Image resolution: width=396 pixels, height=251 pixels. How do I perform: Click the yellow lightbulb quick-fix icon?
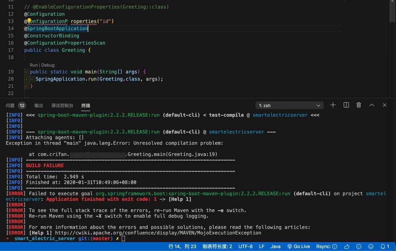pos(29,20)
